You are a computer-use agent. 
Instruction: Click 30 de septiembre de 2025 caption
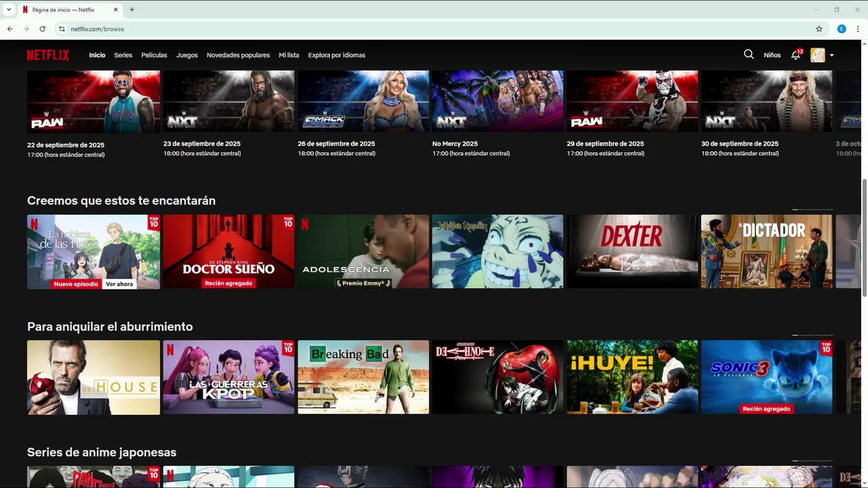tap(740, 144)
